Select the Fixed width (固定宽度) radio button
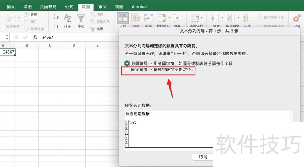 [x=127, y=69]
